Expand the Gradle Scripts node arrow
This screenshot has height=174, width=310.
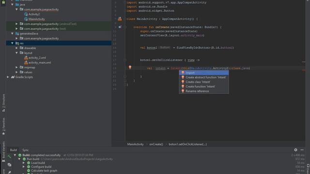pos(8,77)
